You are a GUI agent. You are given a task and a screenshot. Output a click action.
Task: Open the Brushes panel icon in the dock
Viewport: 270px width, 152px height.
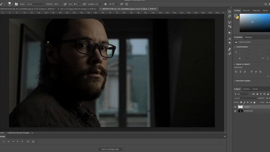pyautogui.click(x=229, y=22)
